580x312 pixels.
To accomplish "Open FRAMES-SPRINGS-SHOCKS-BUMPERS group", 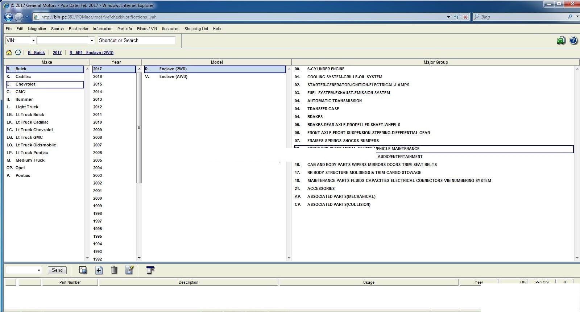I will coord(434,141).
